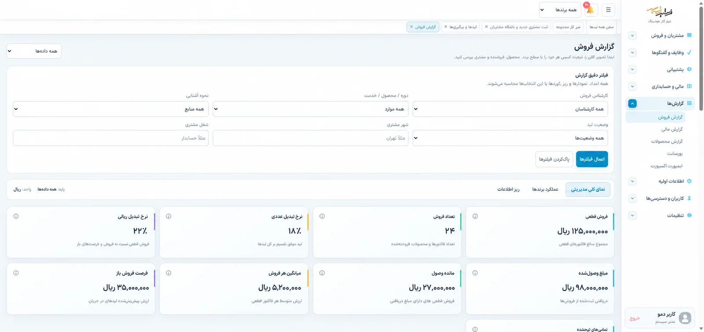Show info for نرخ تبدیل ریالی card
The height and width of the screenshot is (332, 704).
16,216
